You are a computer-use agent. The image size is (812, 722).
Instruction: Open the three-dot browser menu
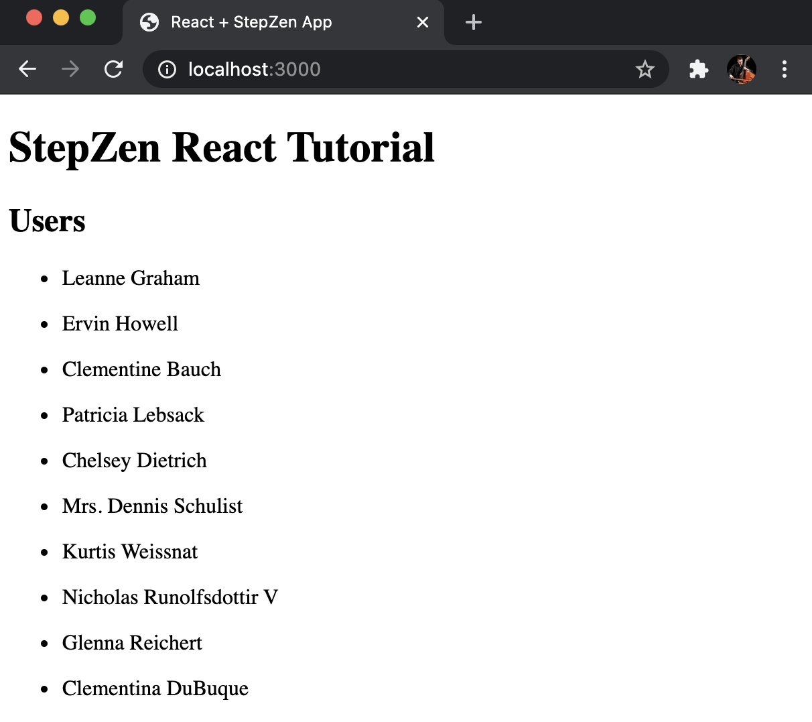click(x=785, y=69)
